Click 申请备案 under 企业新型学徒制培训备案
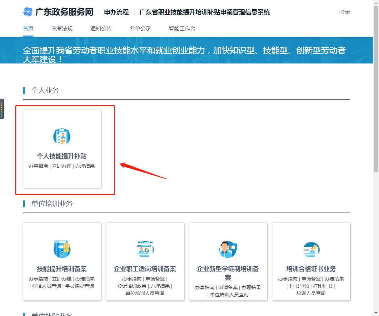Viewport: 379px width, 316px height. (228, 287)
